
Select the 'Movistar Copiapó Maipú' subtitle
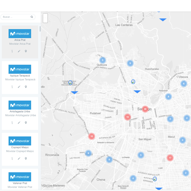(20, 151)
